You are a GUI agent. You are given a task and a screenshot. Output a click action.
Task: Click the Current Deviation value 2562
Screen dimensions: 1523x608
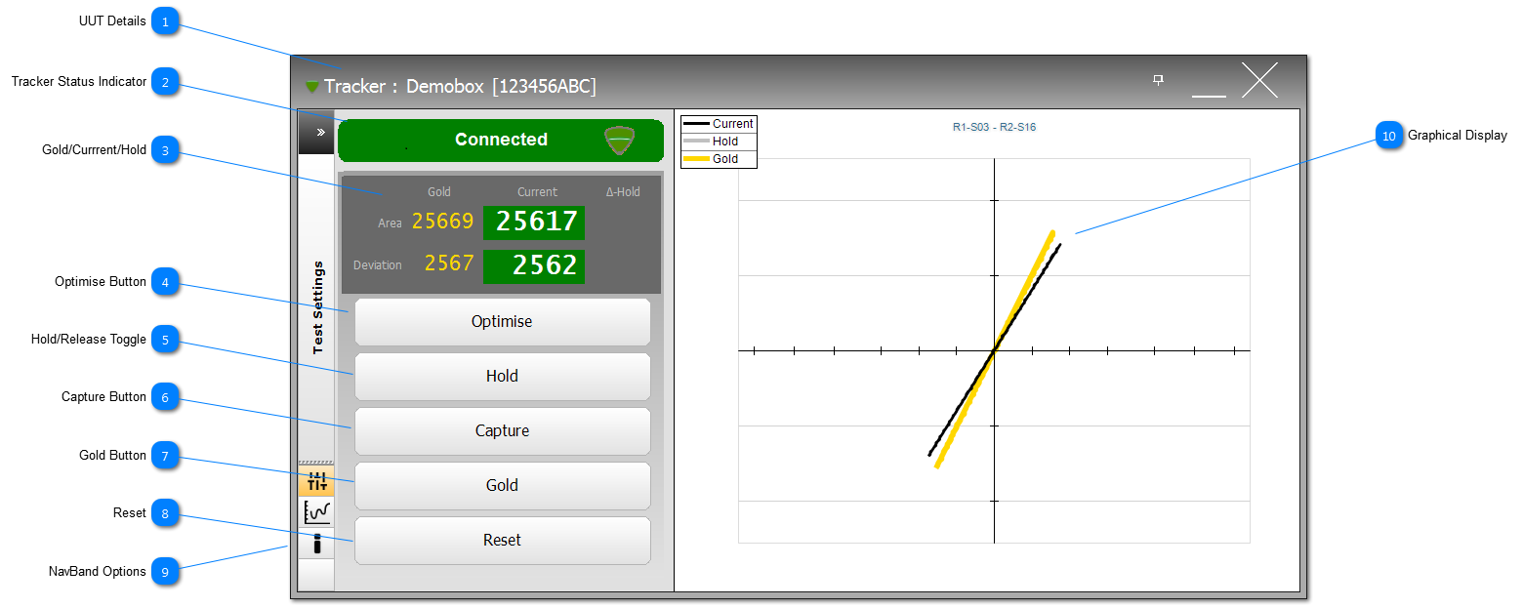coord(536,266)
